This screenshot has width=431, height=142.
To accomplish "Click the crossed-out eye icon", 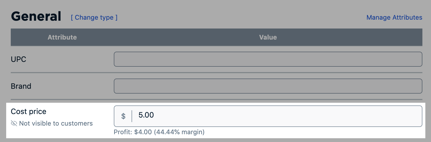I will click(x=14, y=123).
